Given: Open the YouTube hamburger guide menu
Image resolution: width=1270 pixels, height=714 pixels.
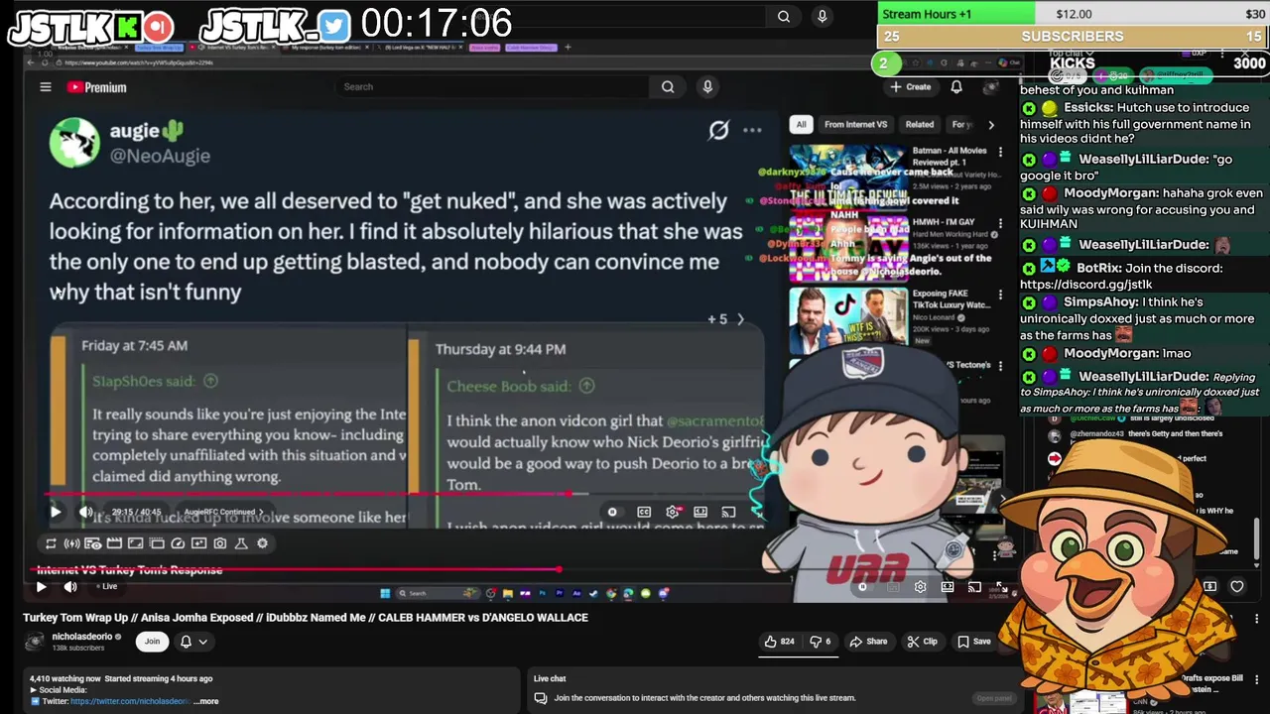Looking at the screenshot, I should coord(45,87).
